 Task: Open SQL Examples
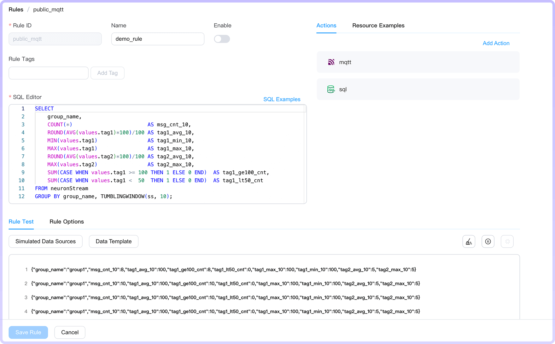click(282, 99)
